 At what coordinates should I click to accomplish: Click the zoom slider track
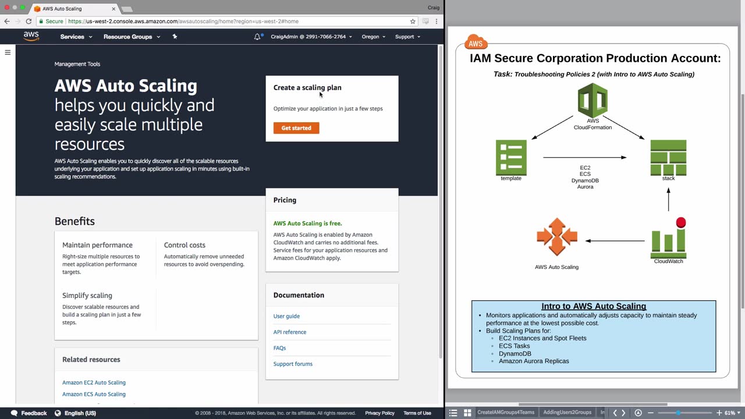685,413
